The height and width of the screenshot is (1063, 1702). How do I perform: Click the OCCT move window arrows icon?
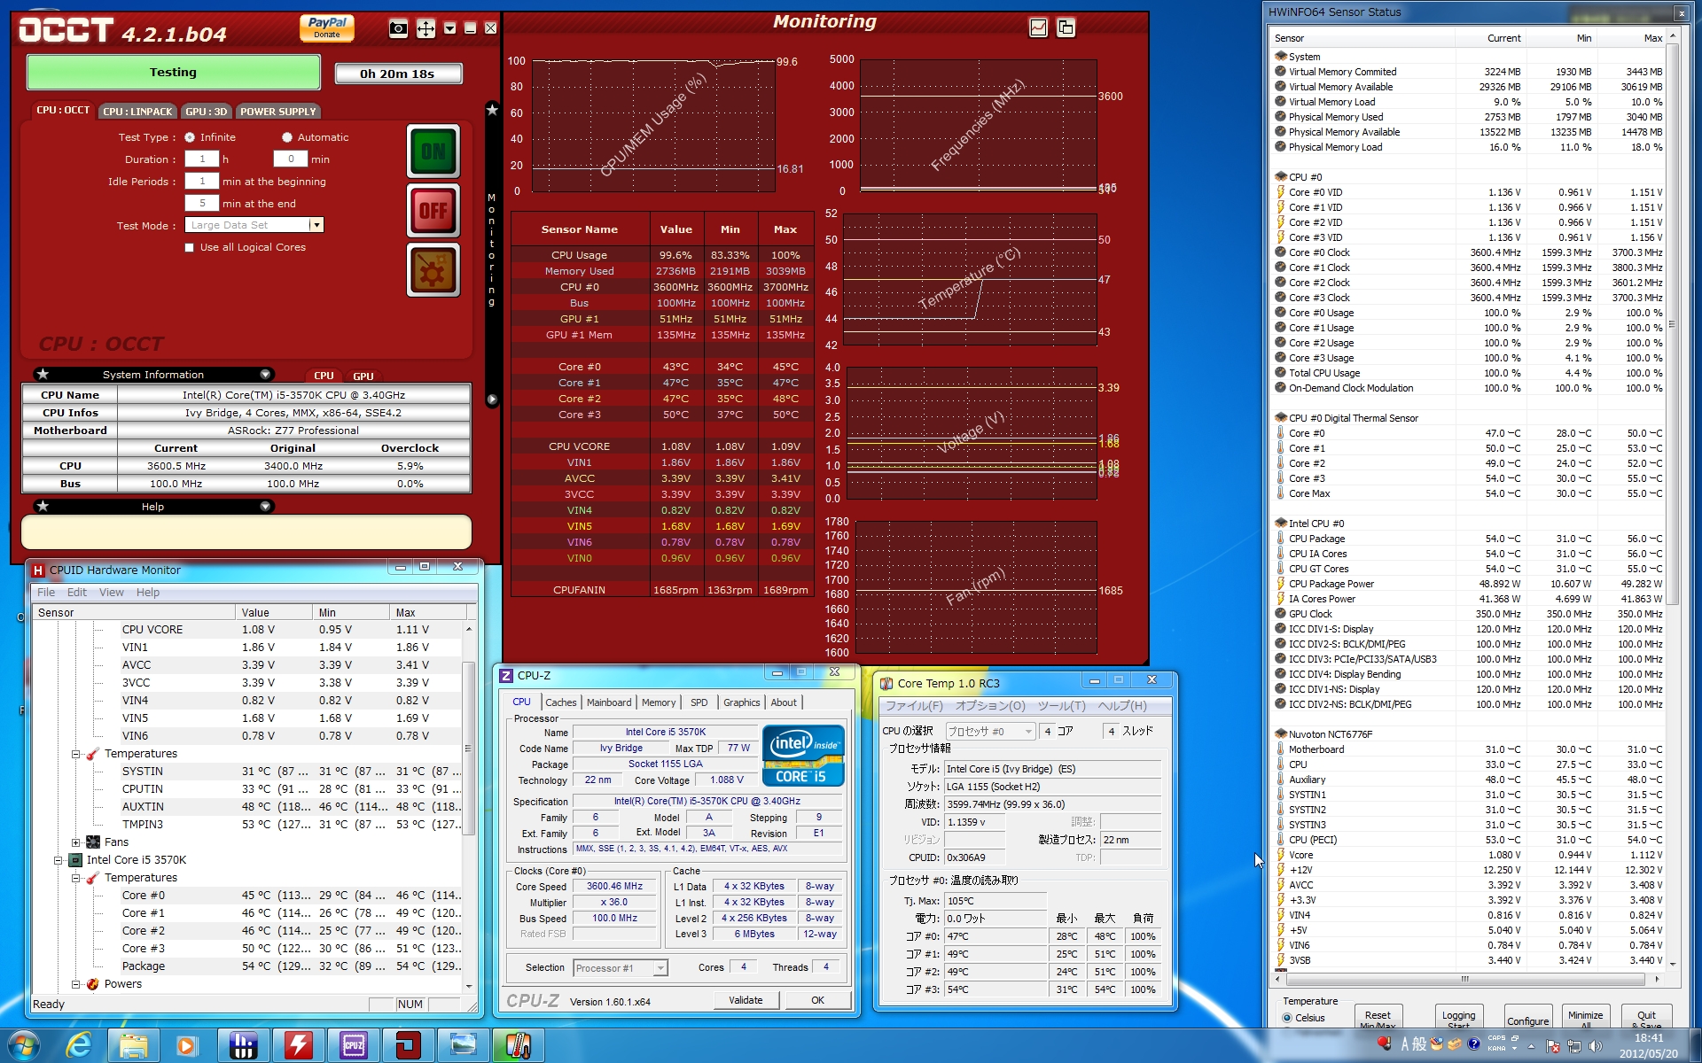point(425,29)
